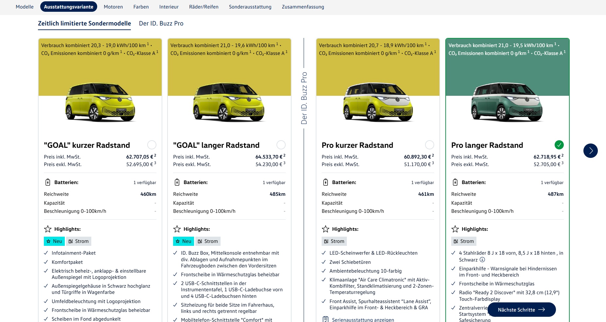Click battery icon in Pro kurzer Radstand card
The image size is (606, 322).
(326, 182)
